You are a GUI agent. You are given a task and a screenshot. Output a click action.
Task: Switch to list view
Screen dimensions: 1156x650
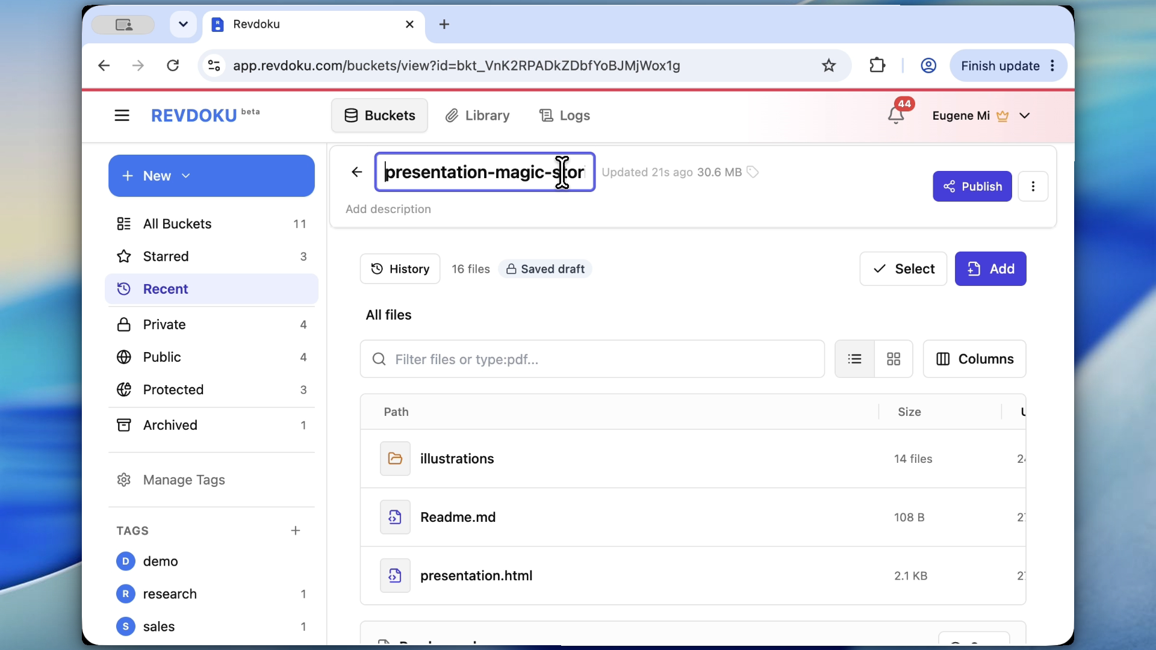pos(854,359)
